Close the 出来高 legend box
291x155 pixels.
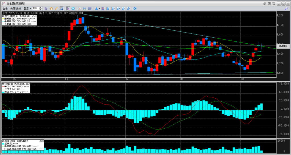[43, 141]
